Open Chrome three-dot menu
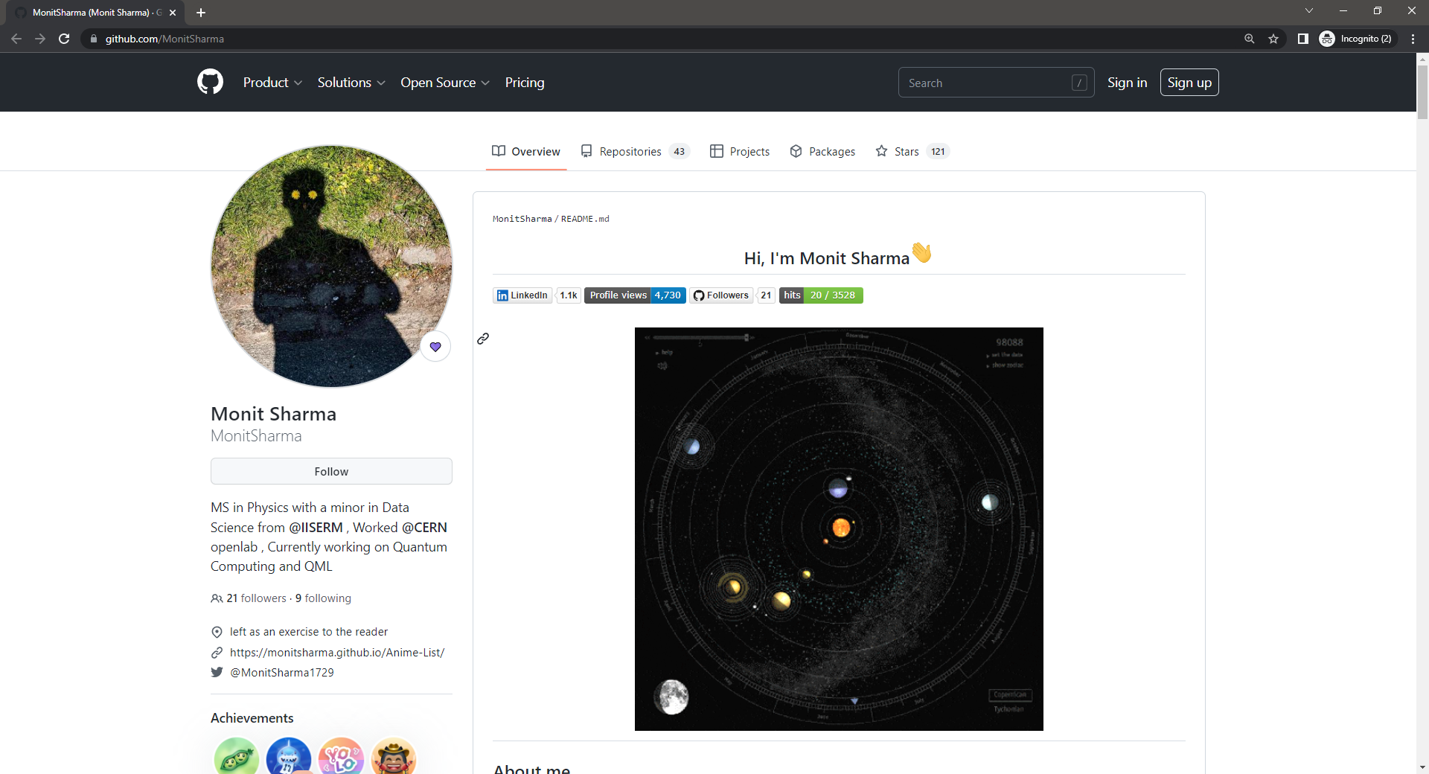1429x774 pixels. click(x=1413, y=39)
